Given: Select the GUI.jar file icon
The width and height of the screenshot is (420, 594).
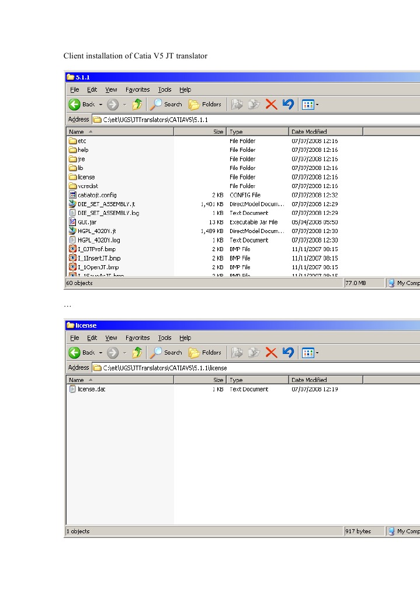Looking at the screenshot, I should (x=73, y=222).
